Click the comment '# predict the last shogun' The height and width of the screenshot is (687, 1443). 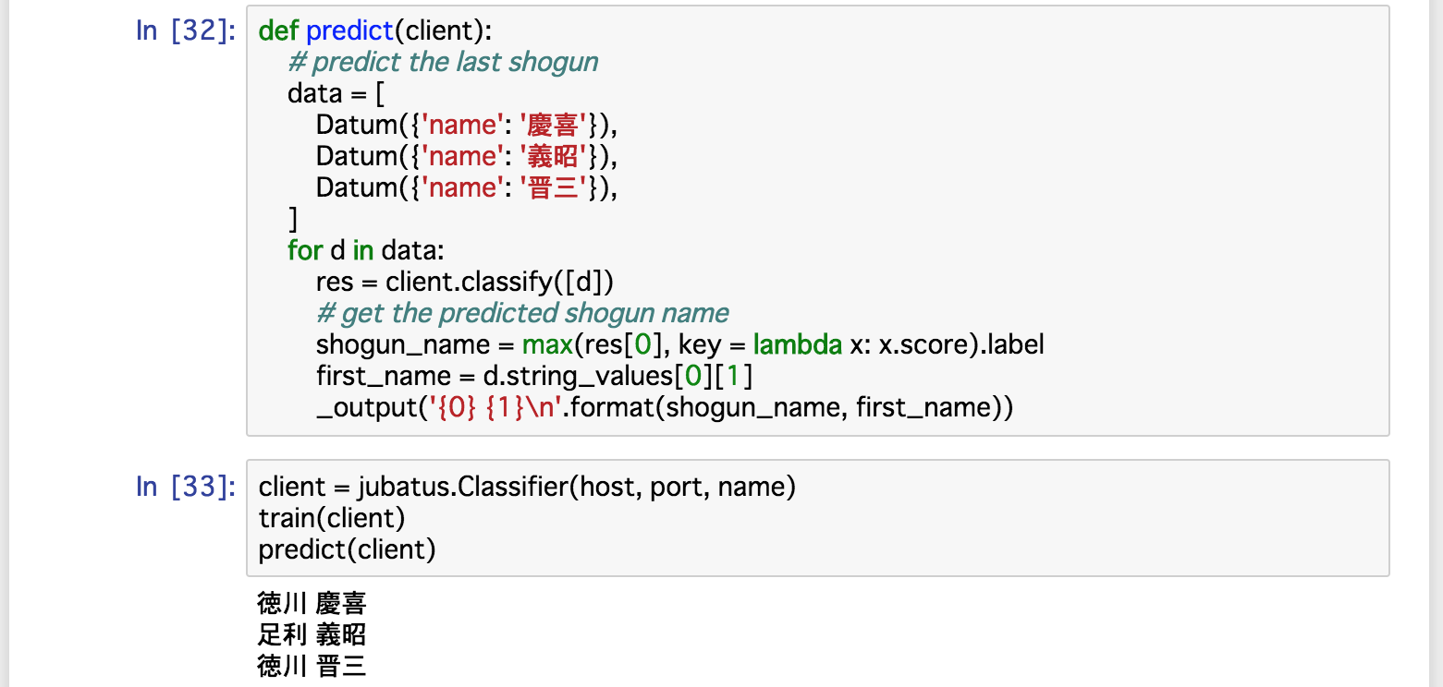pyautogui.click(x=444, y=62)
